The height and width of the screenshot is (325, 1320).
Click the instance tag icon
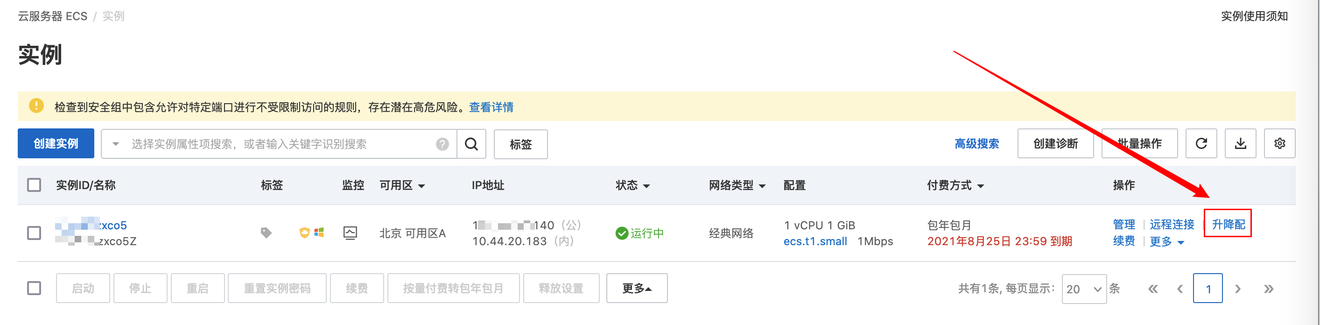pos(266,233)
